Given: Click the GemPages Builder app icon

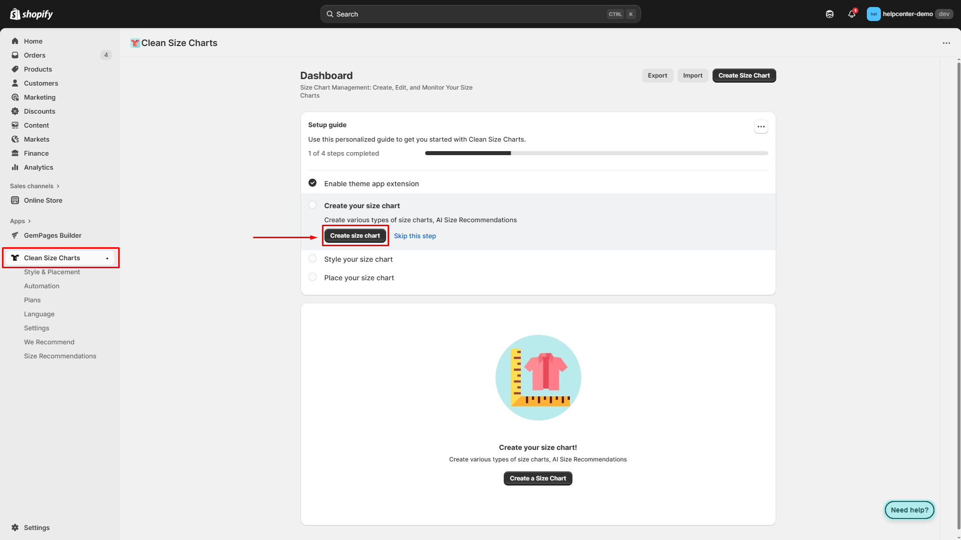Looking at the screenshot, I should click(15, 235).
